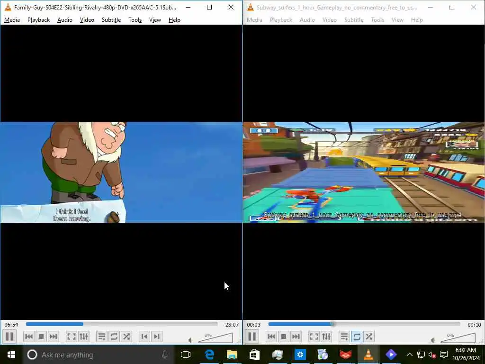Open Action Center notifications icon
Image resolution: width=485 pixels, height=364 pixels.
pos(444,355)
